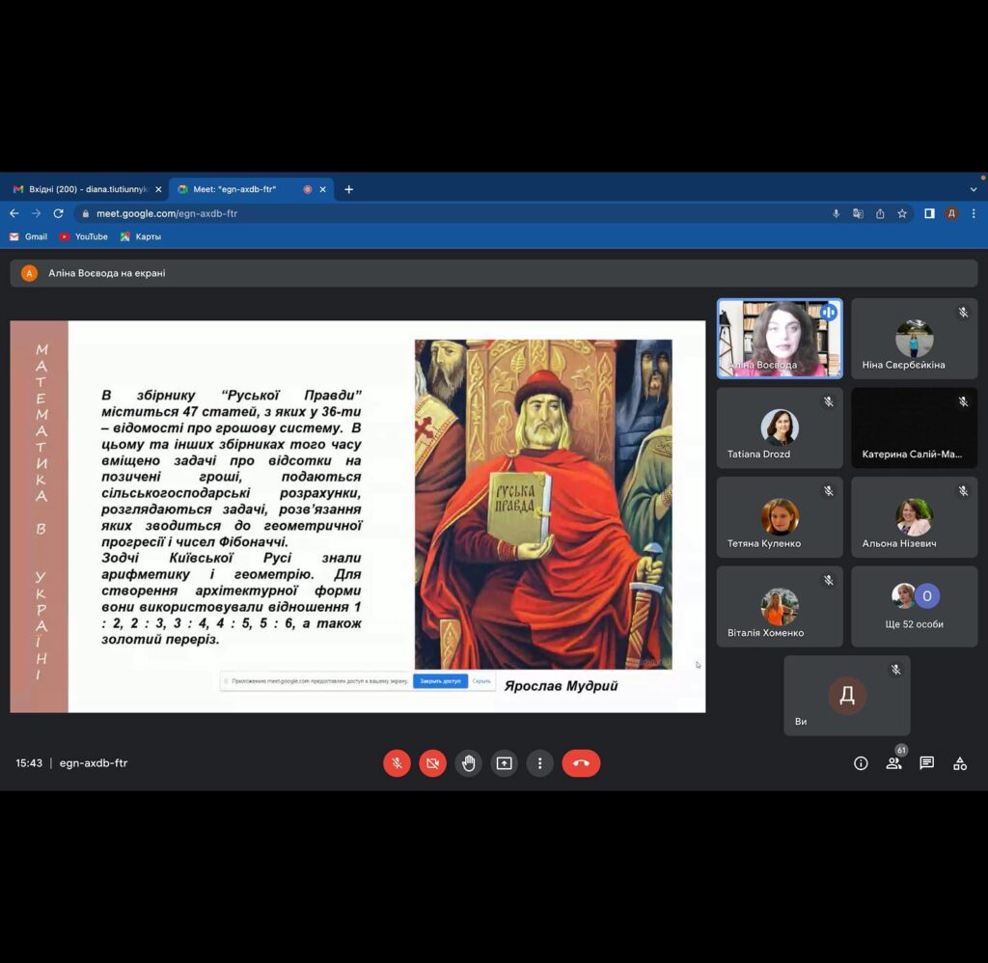Click the meeting code egn-axdb-ftr text
988x963 pixels.
(94, 763)
